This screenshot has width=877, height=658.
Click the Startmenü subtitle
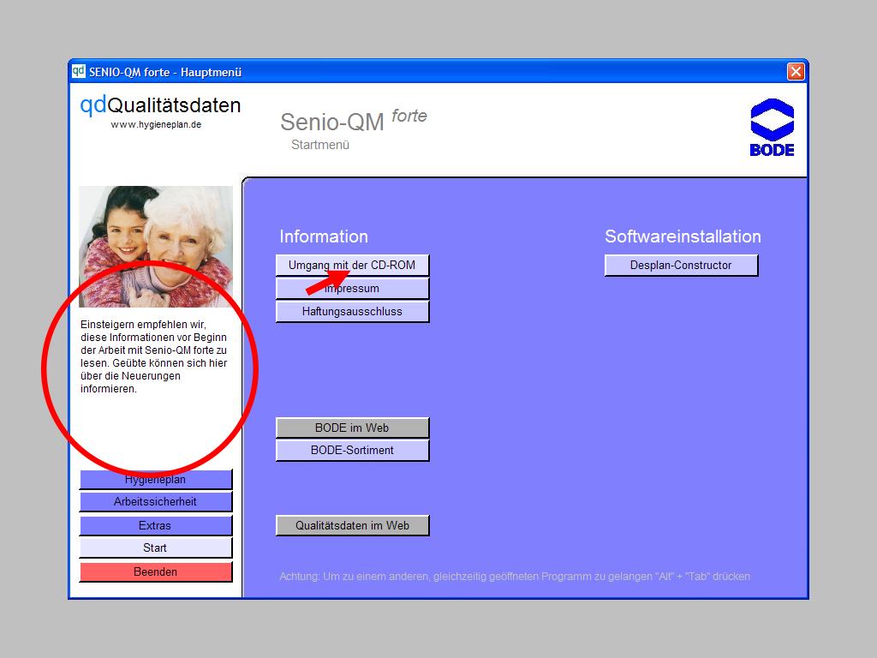(x=320, y=145)
